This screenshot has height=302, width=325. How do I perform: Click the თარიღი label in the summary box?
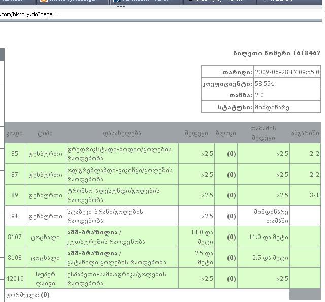[237, 72]
